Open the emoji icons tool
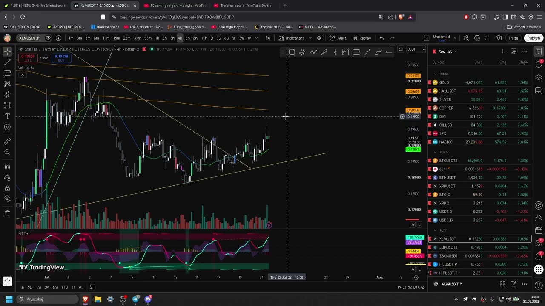 click(x=7, y=127)
